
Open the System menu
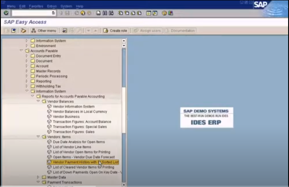pyautogui.click(x=66, y=6)
